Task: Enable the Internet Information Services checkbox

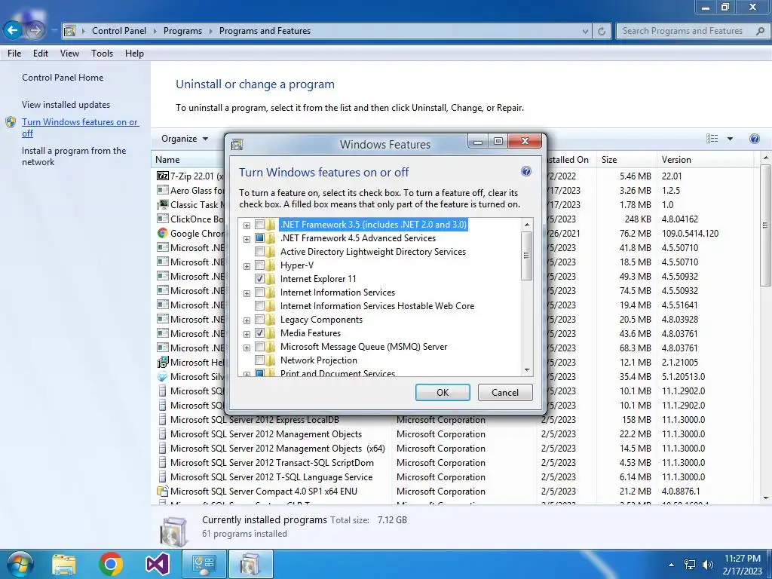Action: (259, 293)
